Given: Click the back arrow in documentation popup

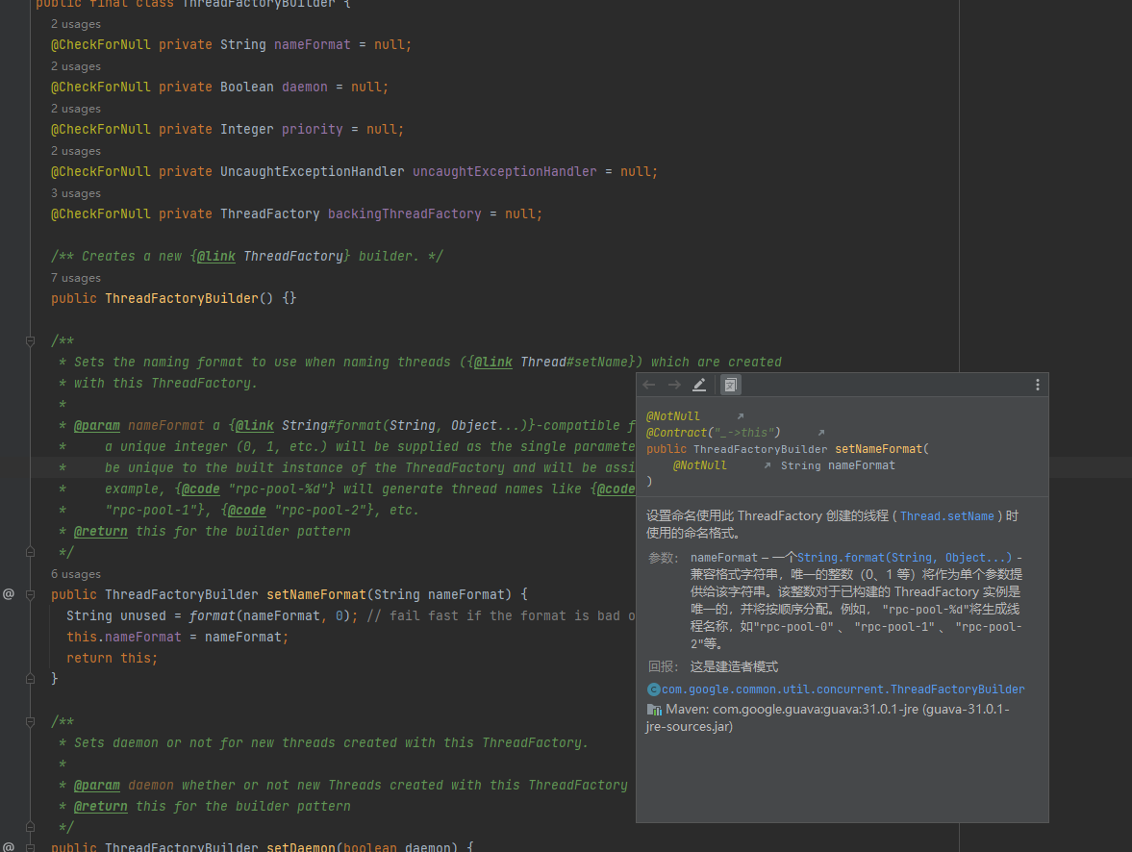Looking at the screenshot, I should [x=649, y=385].
